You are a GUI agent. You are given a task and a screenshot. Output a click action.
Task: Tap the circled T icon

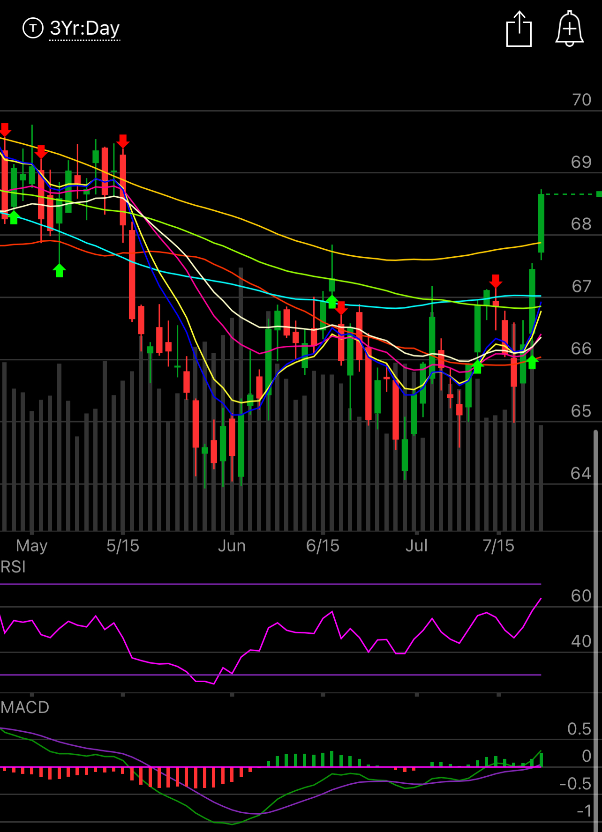point(33,28)
